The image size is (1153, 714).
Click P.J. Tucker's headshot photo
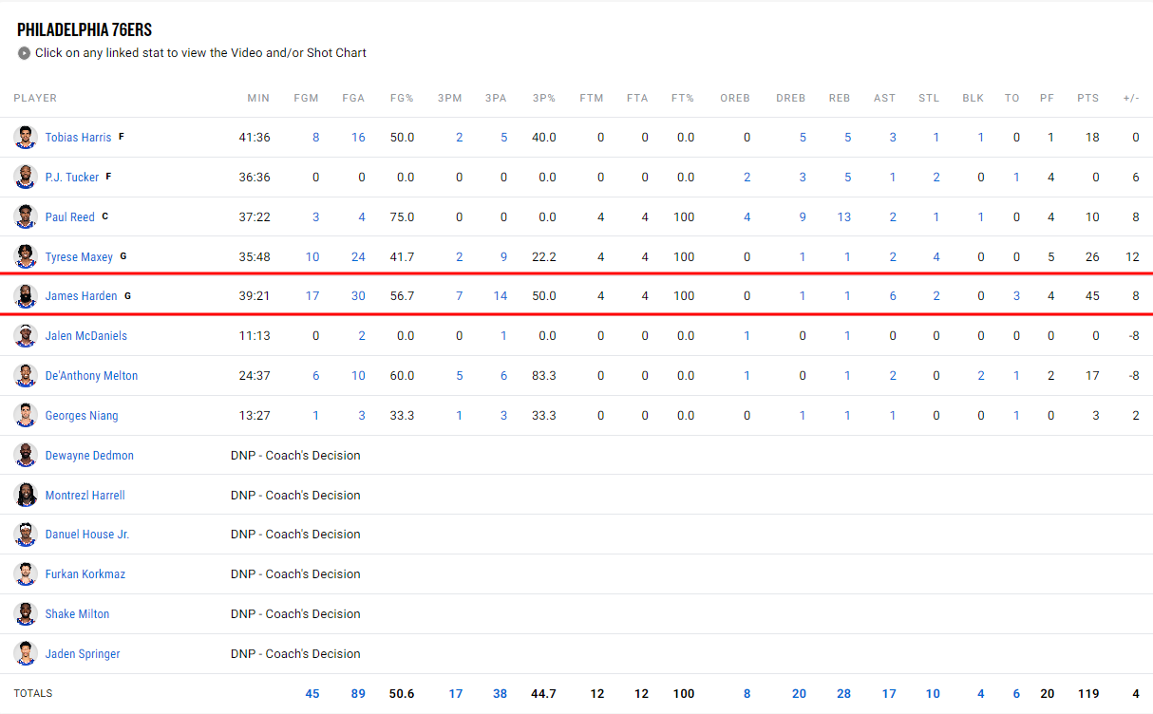[x=25, y=177]
